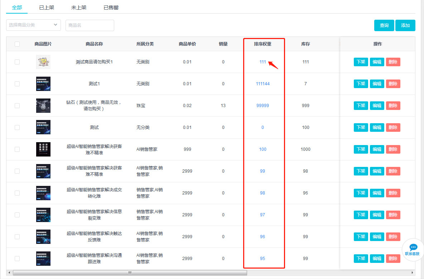Select the checkbox for the 钻石 product row
The width and height of the screenshot is (424, 279).
coord(17,106)
